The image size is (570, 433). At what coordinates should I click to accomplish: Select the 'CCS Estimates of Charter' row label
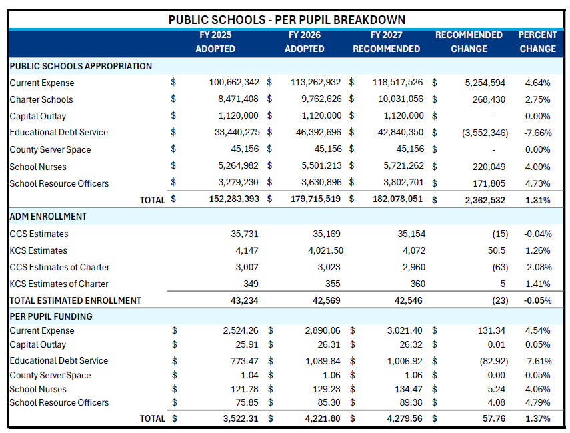pyautogui.click(x=59, y=267)
